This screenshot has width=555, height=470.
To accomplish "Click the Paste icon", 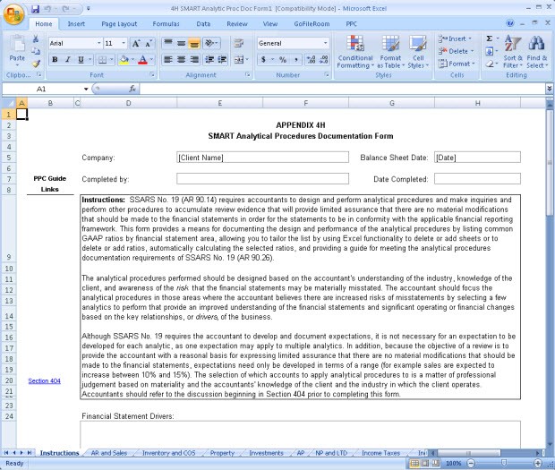I will pyautogui.click(x=17, y=49).
